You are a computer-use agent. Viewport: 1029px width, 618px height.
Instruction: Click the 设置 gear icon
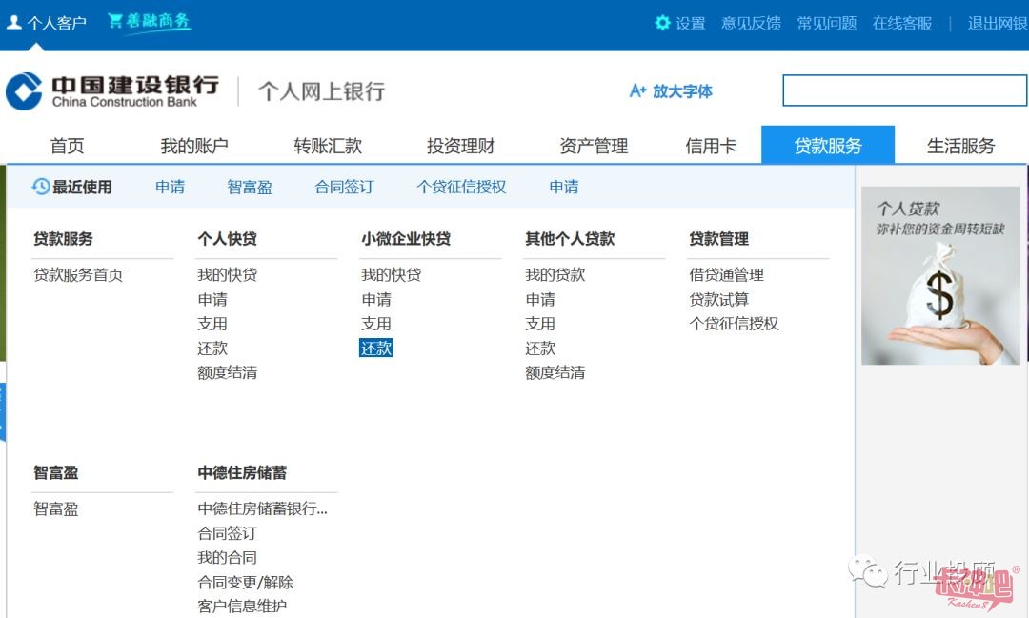[662, 21]
